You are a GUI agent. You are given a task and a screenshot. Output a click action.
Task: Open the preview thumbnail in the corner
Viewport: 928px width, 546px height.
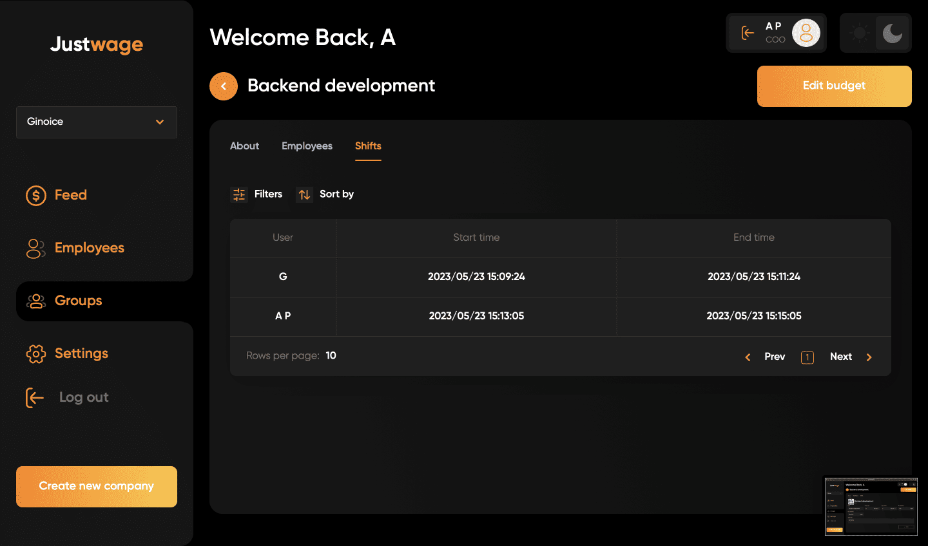871,507
